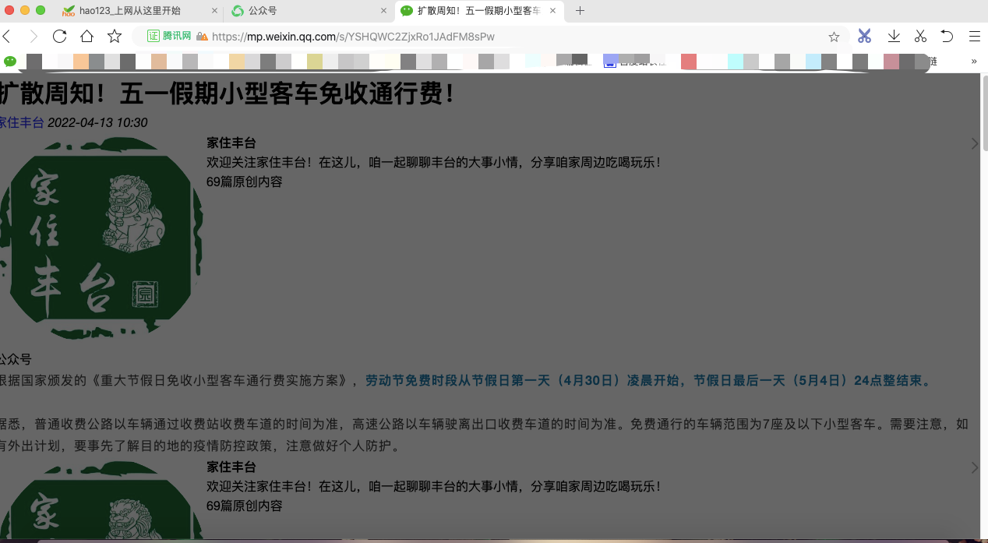Open the hamburger main menu
This screenshot has height=543, width=988.
[x=974, y=36]
